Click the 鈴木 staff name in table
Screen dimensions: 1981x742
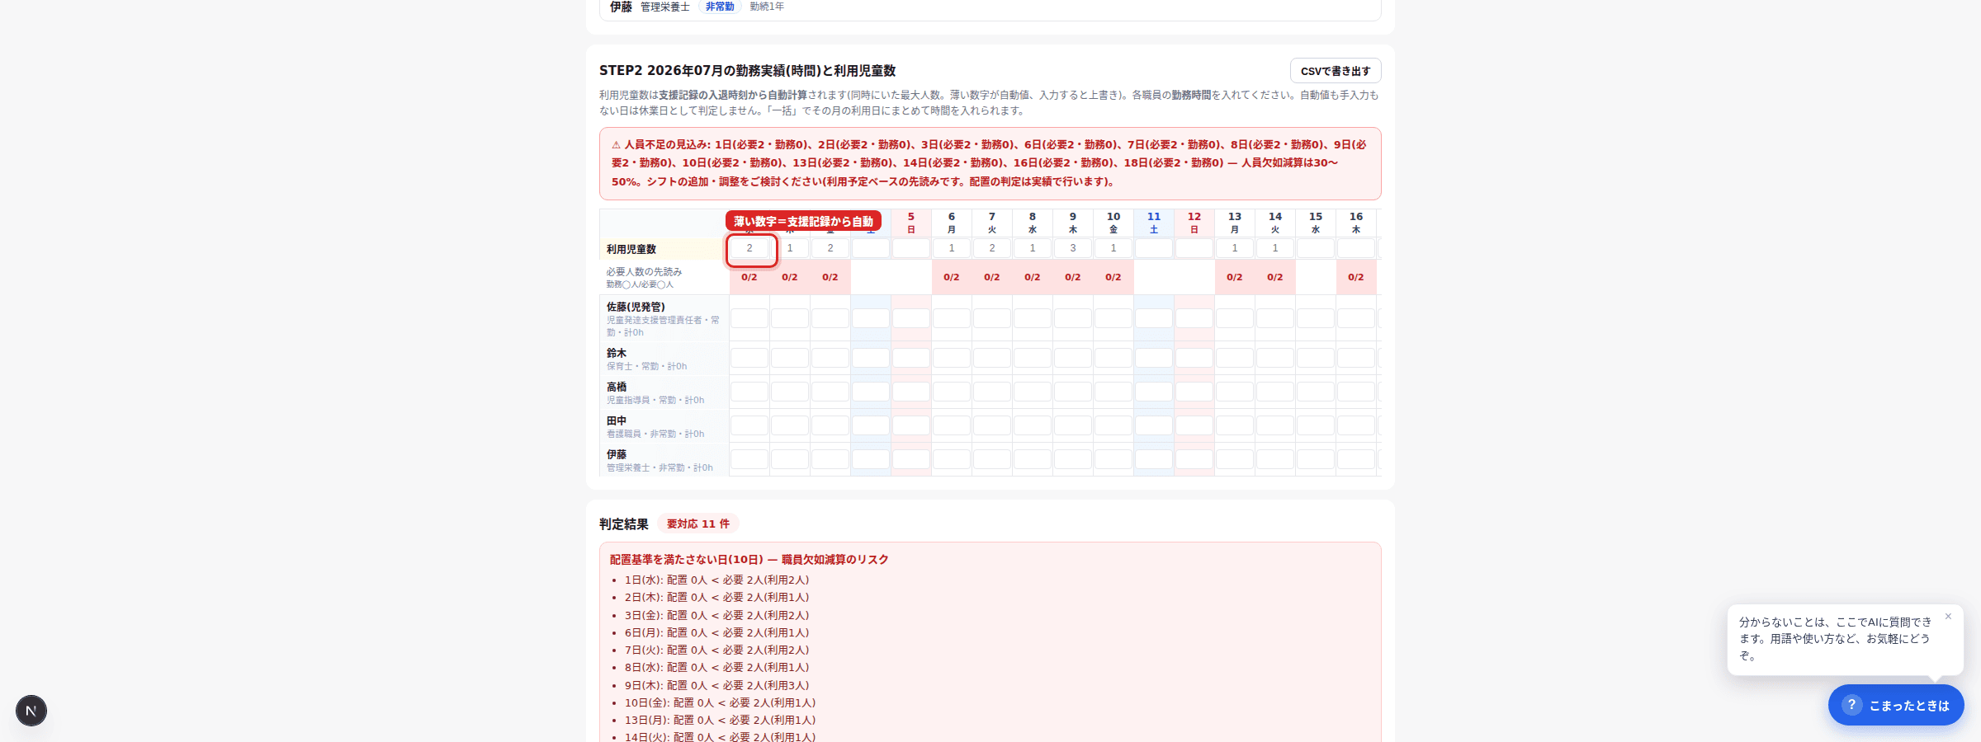point(617,353)
